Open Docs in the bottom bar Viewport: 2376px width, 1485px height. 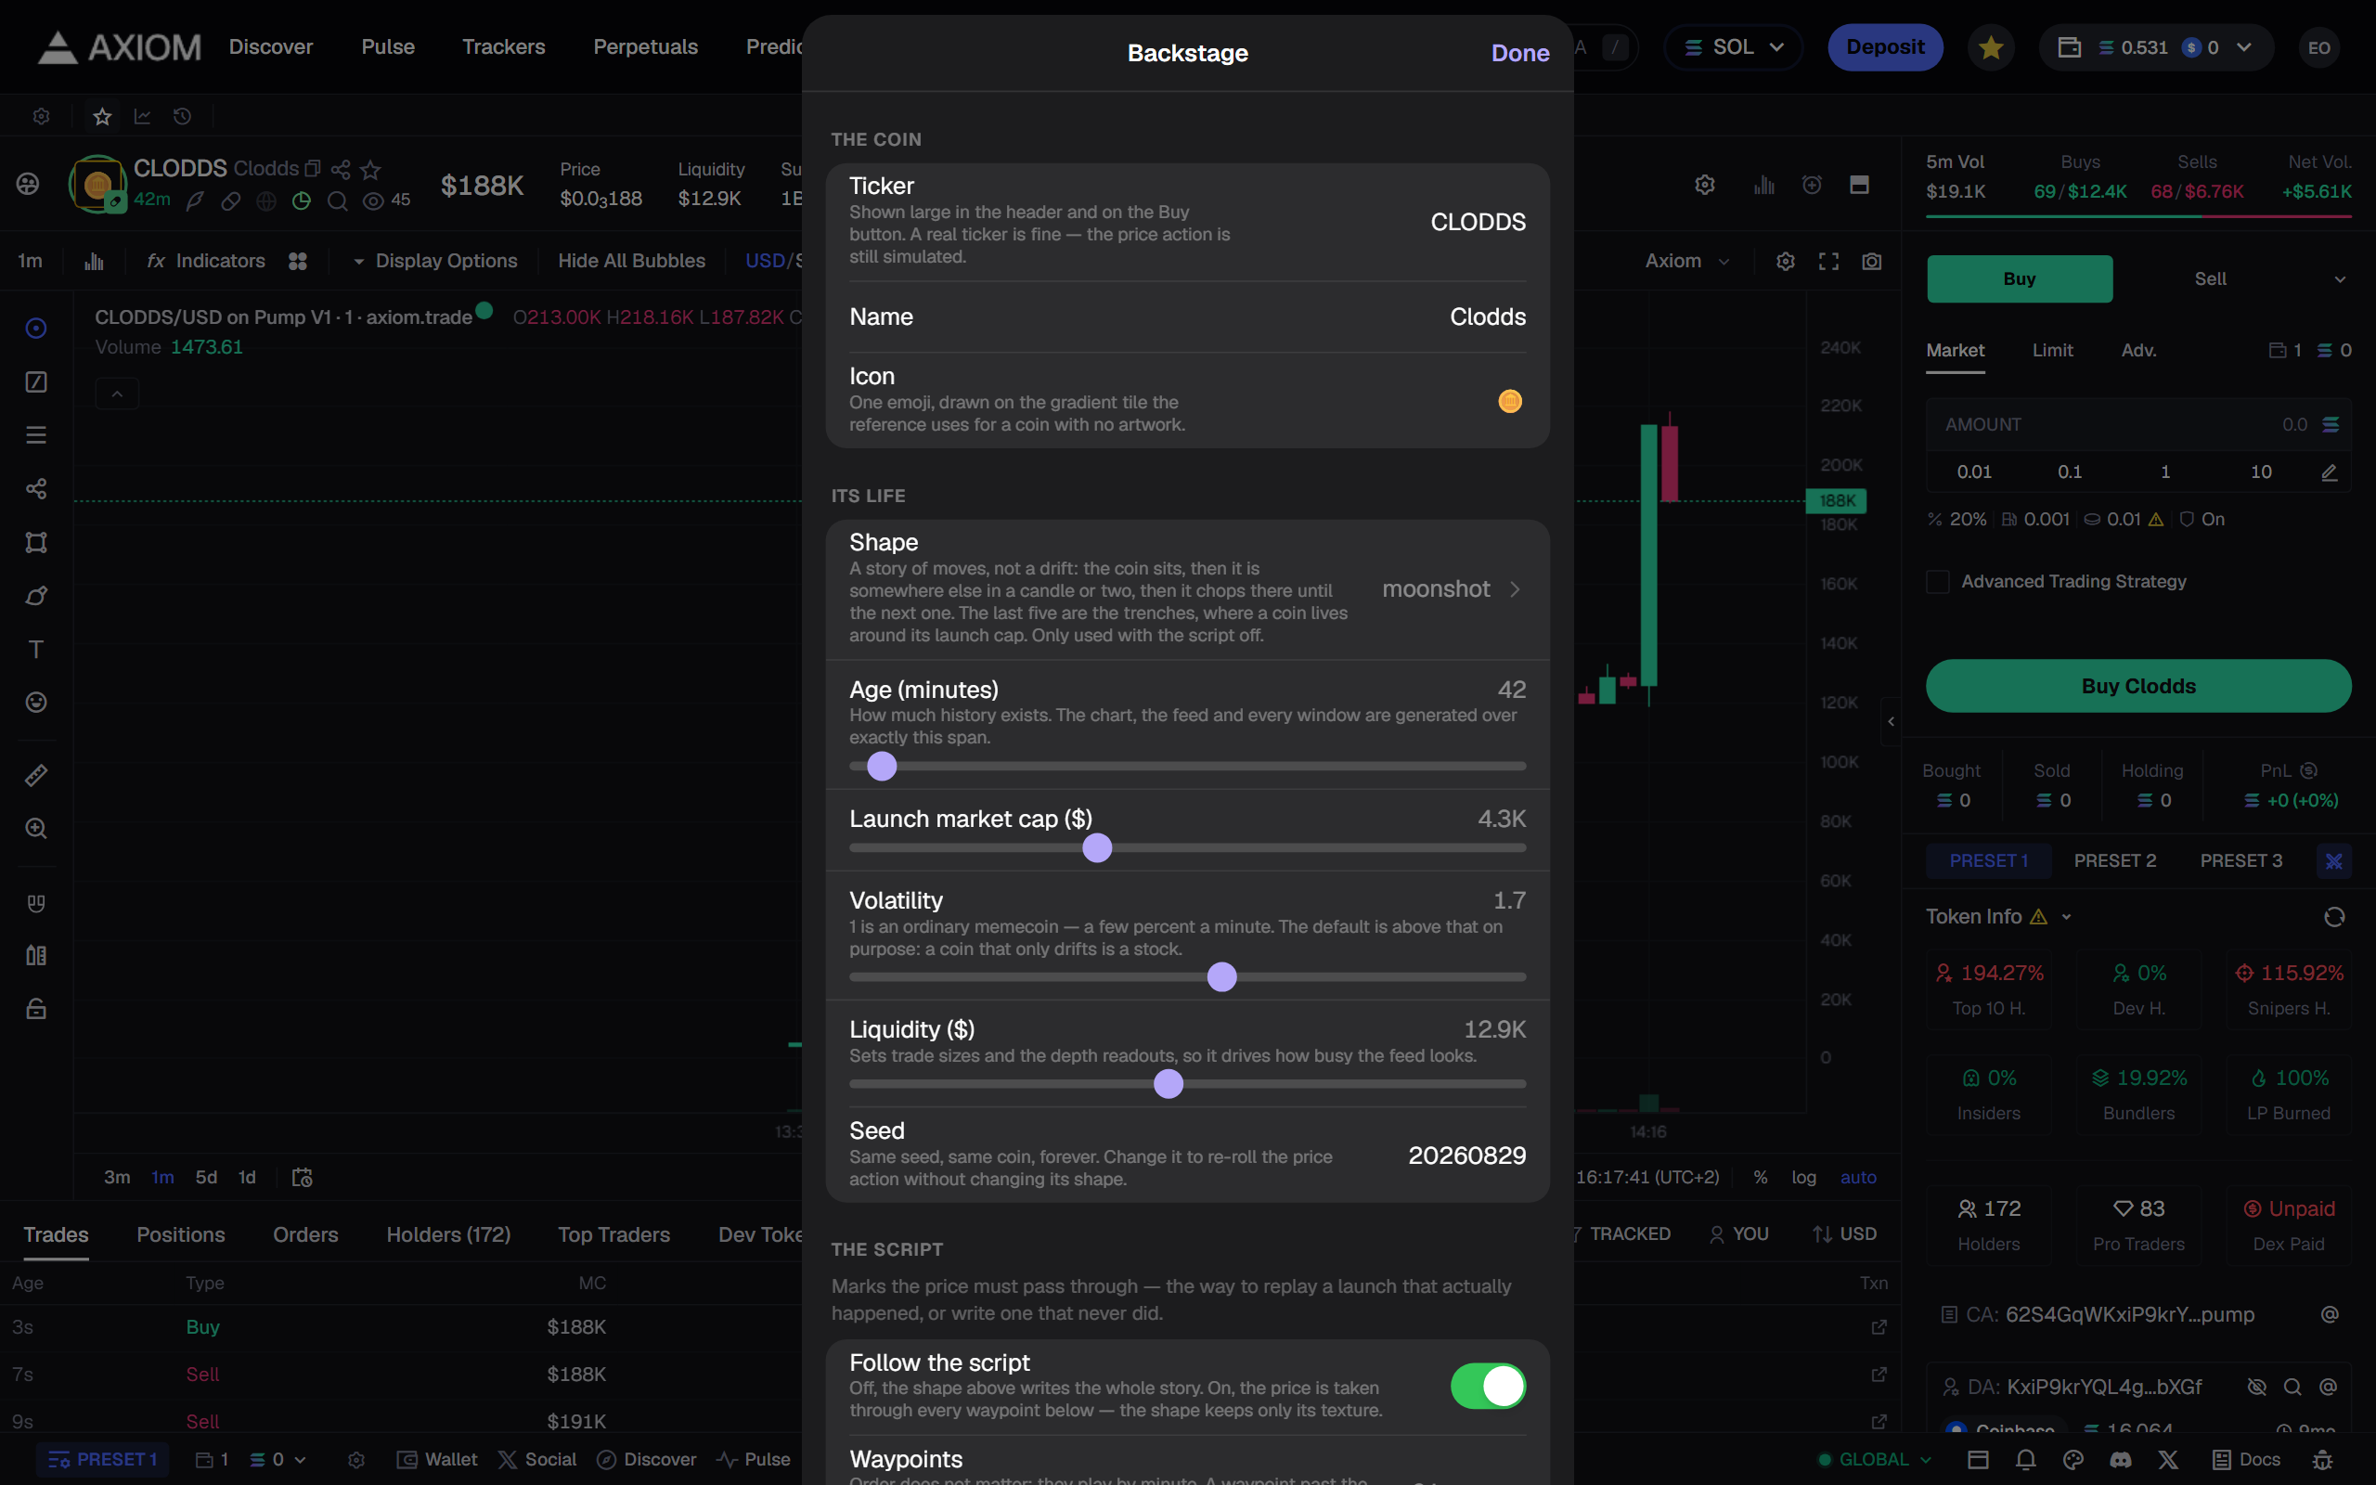2246,1459
